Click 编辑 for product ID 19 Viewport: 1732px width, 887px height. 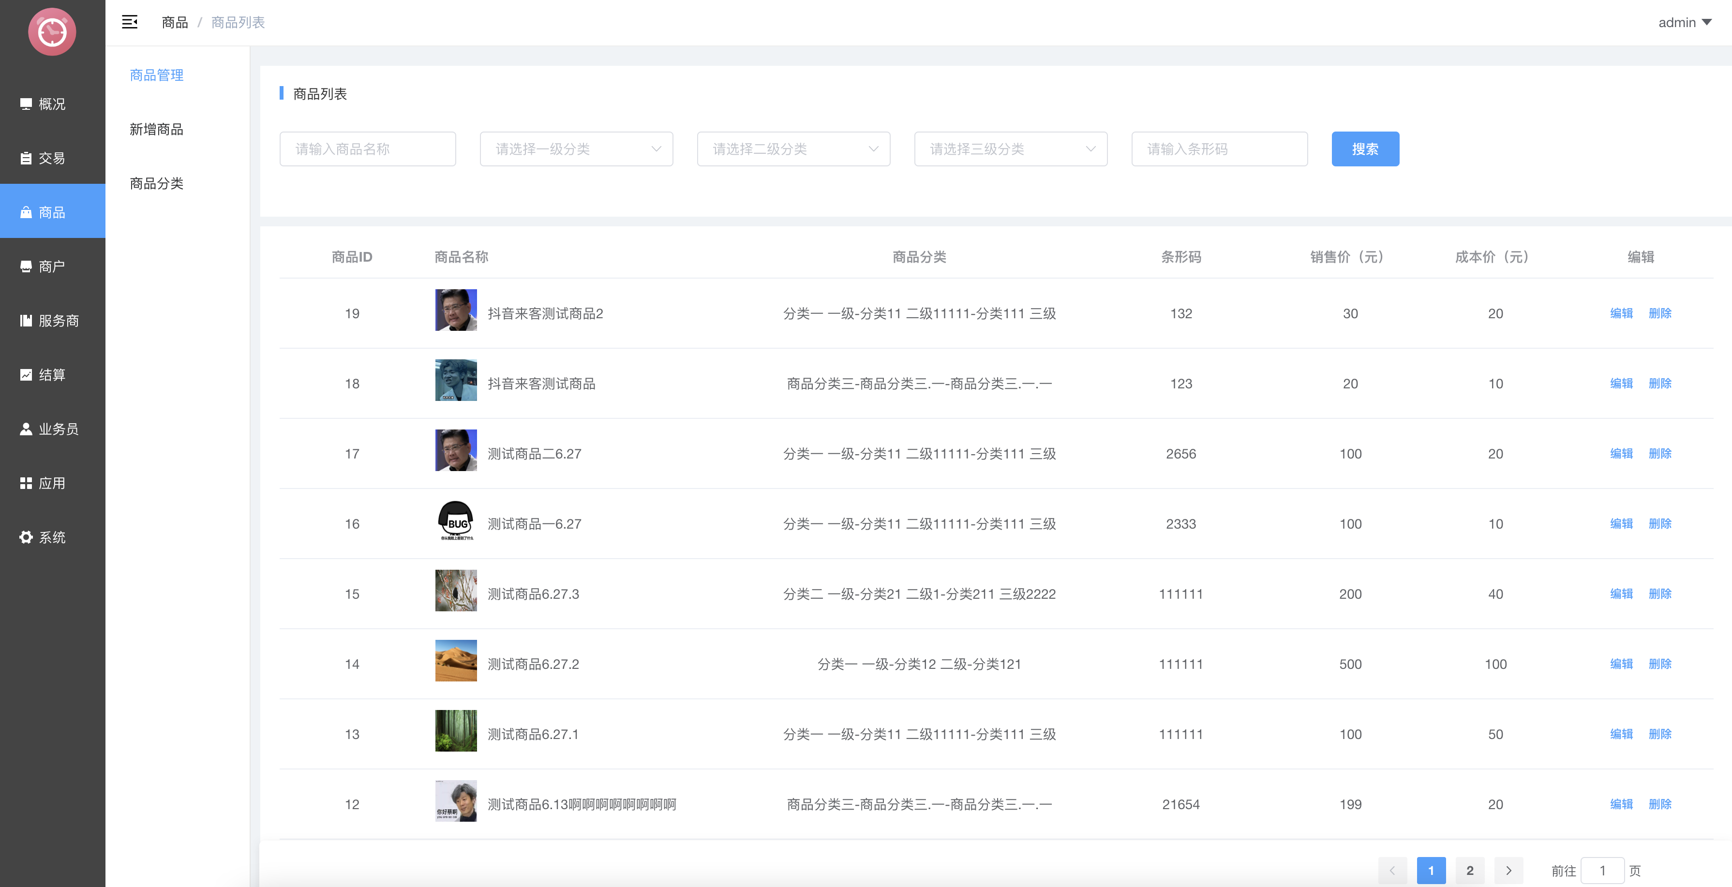[1621, 313]
